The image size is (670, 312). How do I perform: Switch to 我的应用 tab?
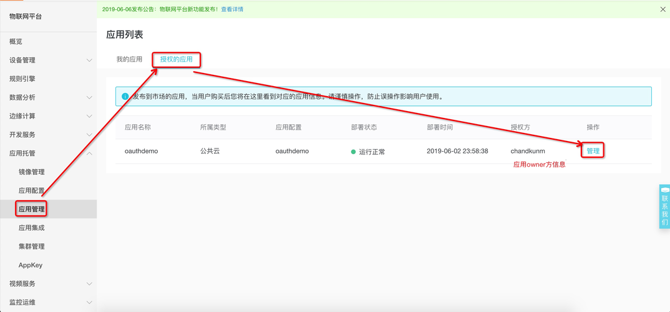click(129, 59)
